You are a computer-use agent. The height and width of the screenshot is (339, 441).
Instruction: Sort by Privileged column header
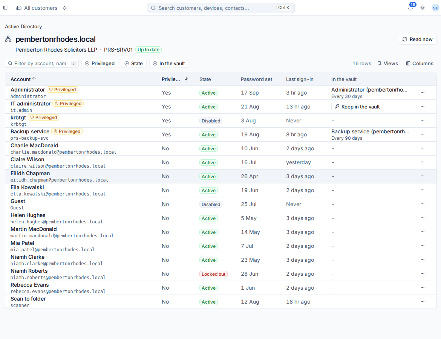coord(175,79)
